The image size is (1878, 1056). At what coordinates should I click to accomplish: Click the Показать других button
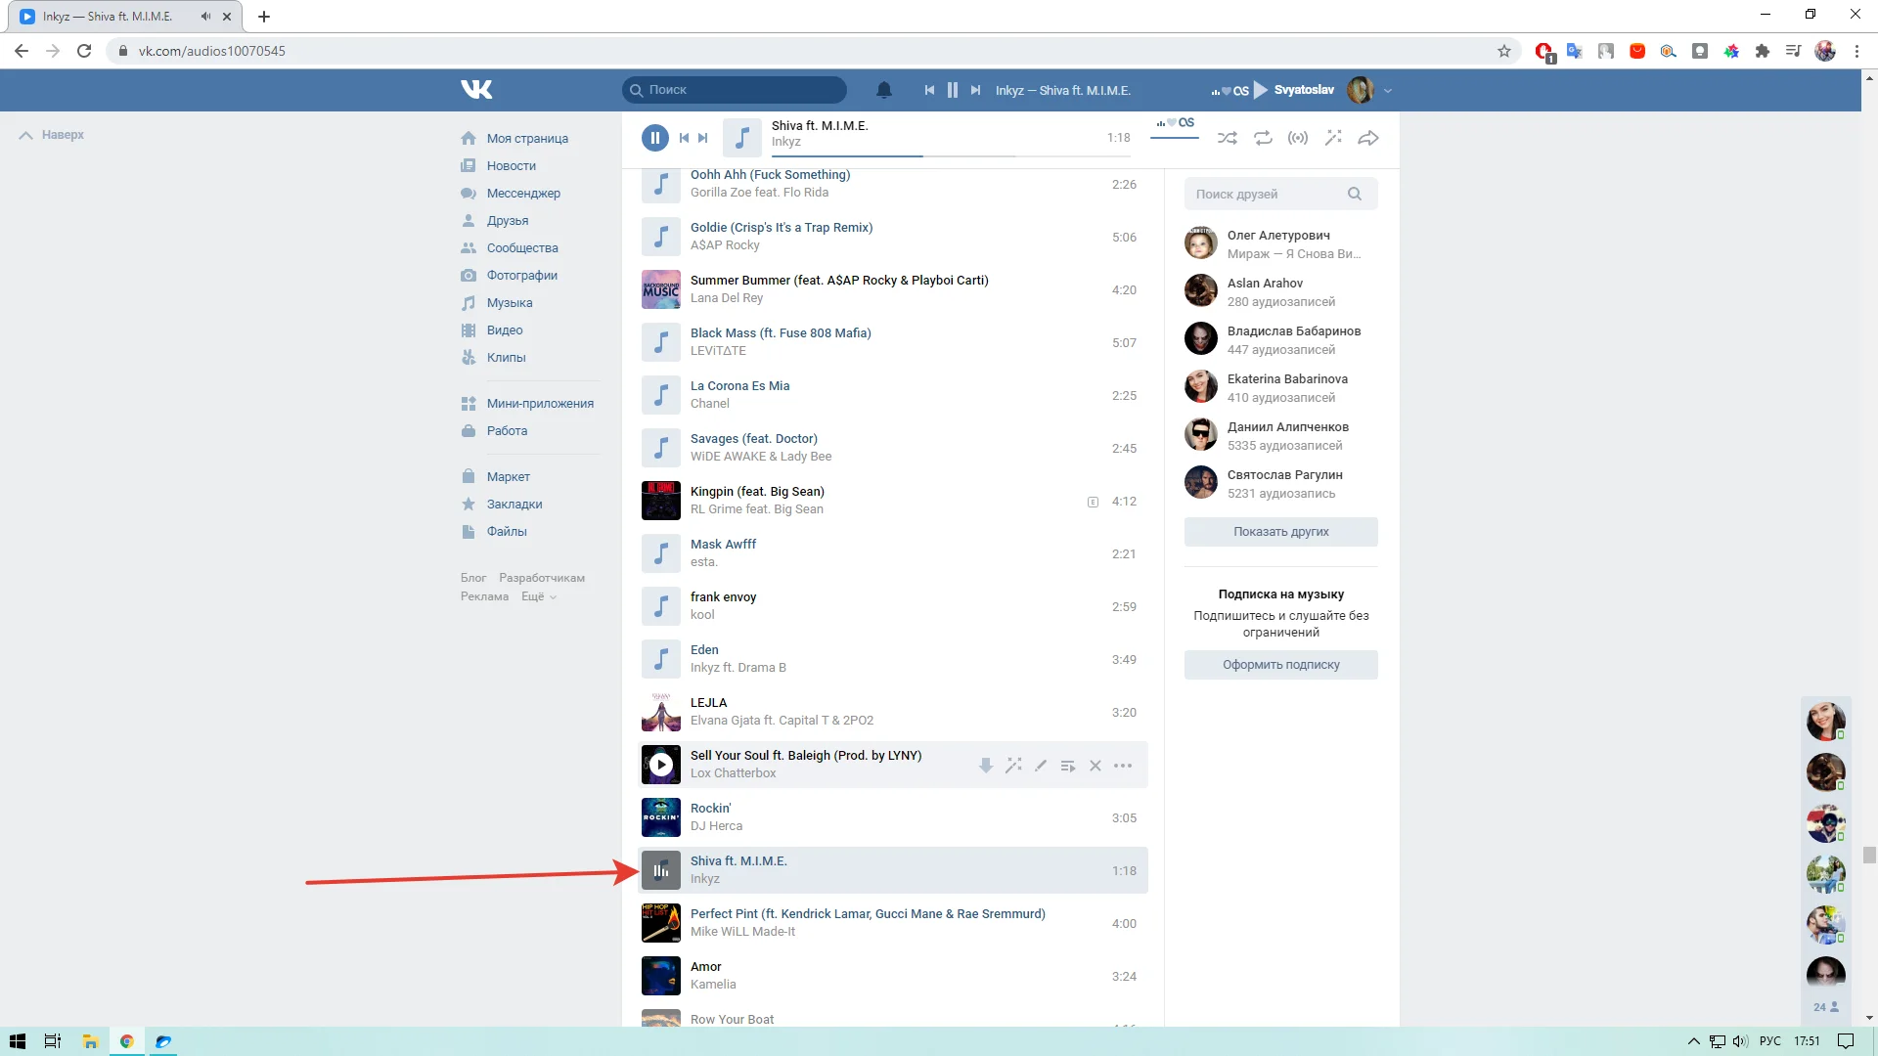1280,532
